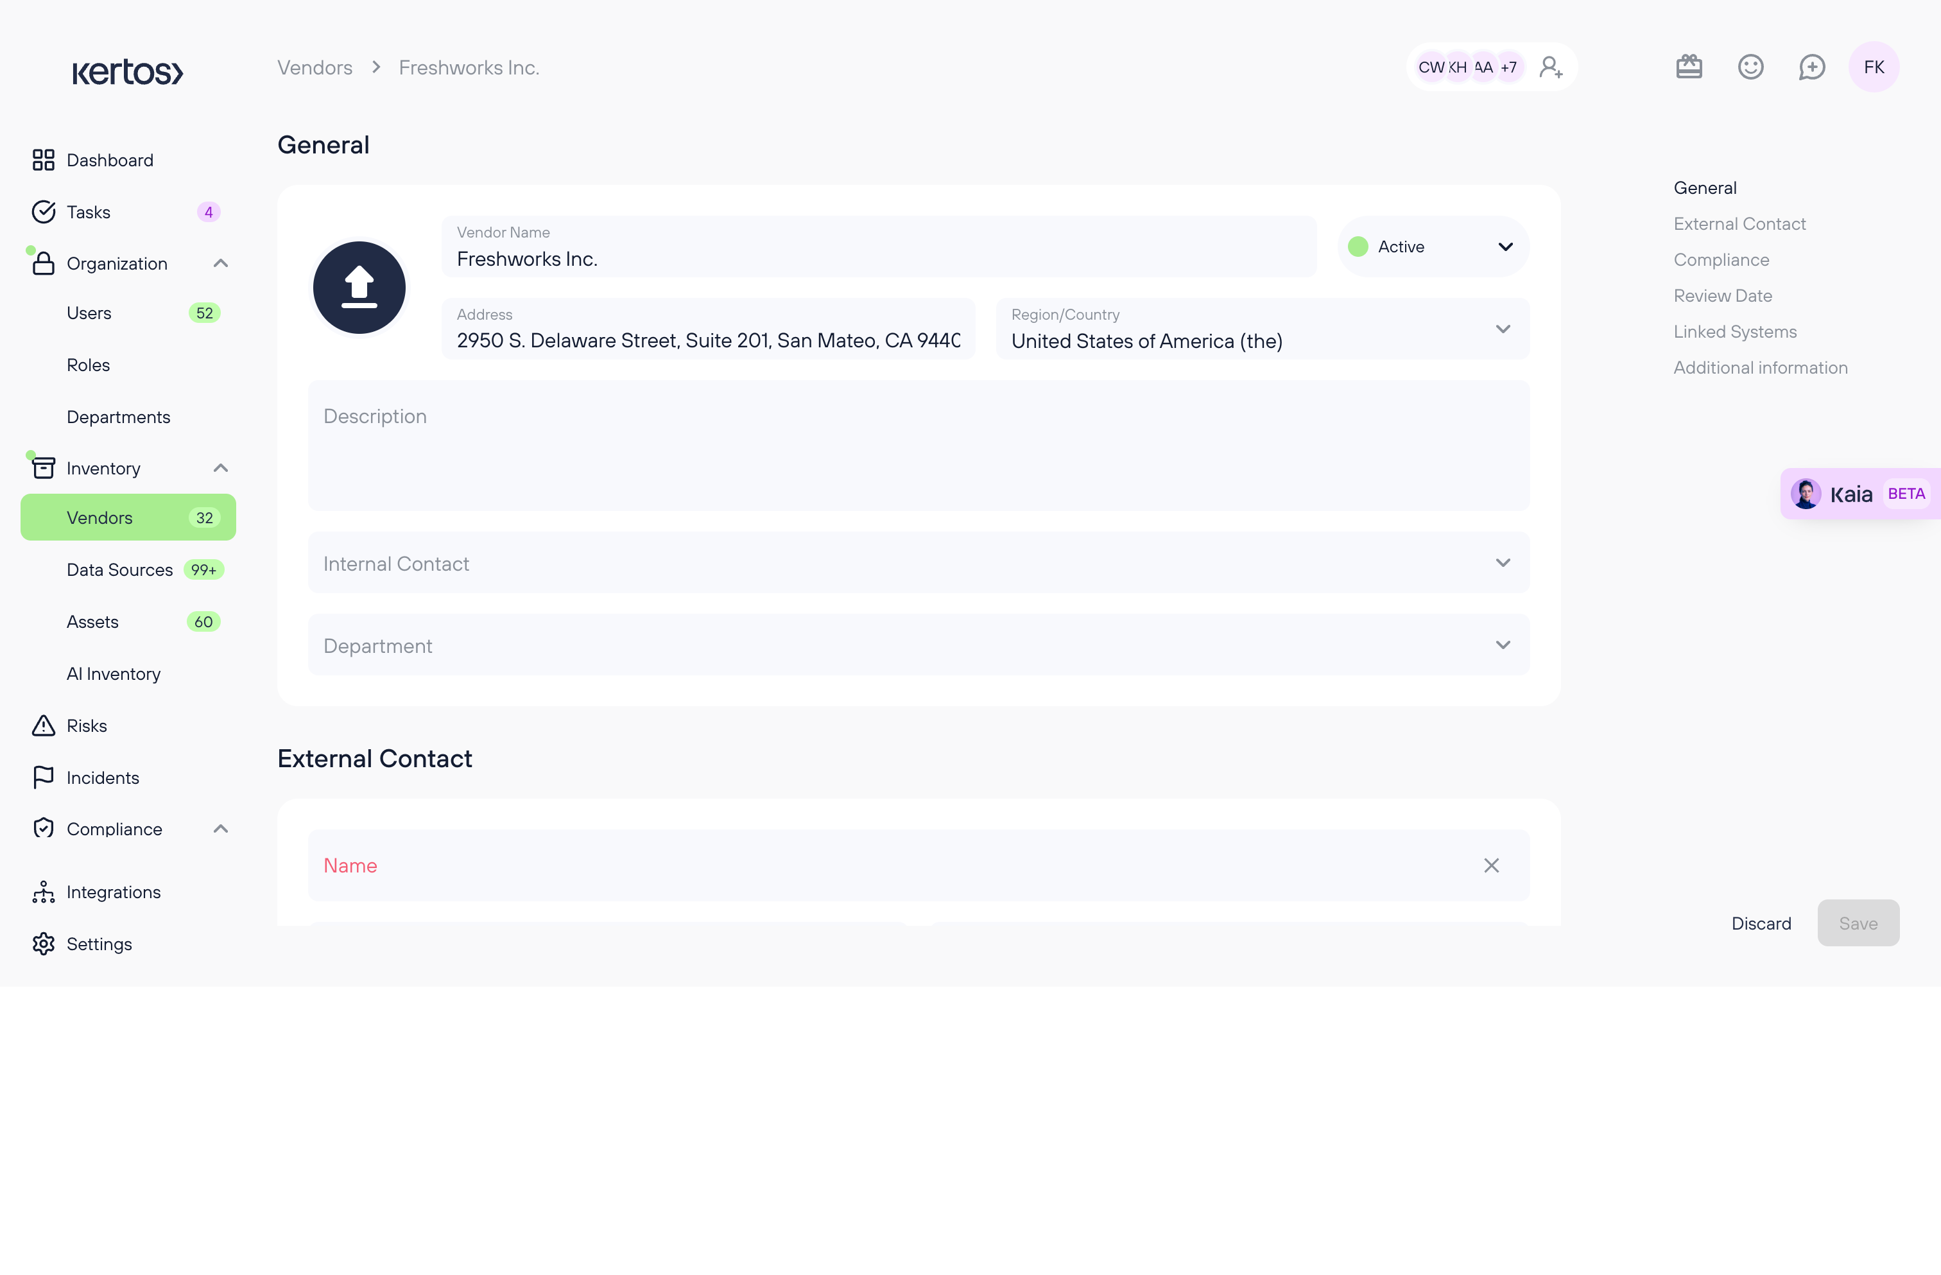The width and height of the screenshot is (1941, 1275).
Task: Open Tasks in the sidebar
Action: click(x=88, y=212)
